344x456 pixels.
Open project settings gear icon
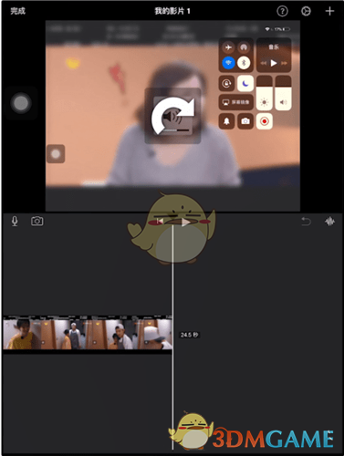coord(306,11)
